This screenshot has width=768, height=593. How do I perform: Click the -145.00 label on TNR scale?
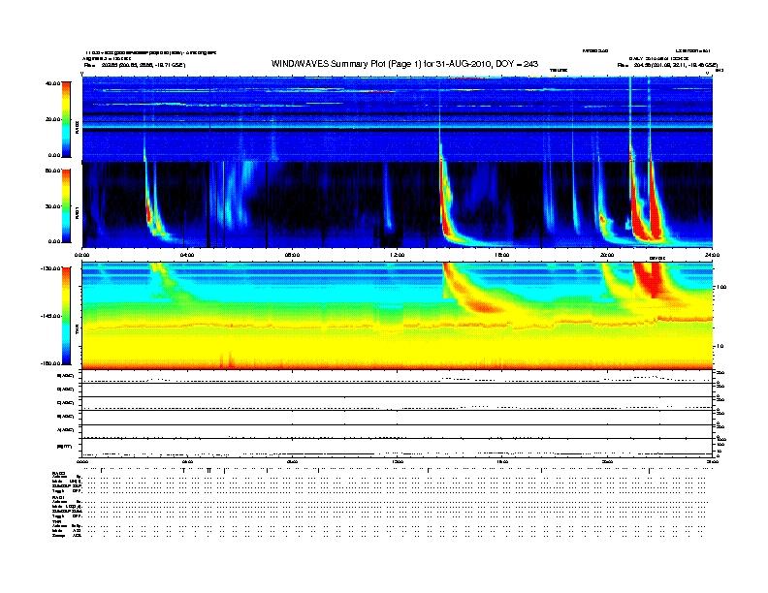50,316
